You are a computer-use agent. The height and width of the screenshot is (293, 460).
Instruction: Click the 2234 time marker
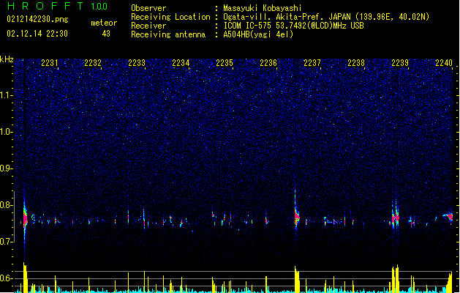pos(181,63)
